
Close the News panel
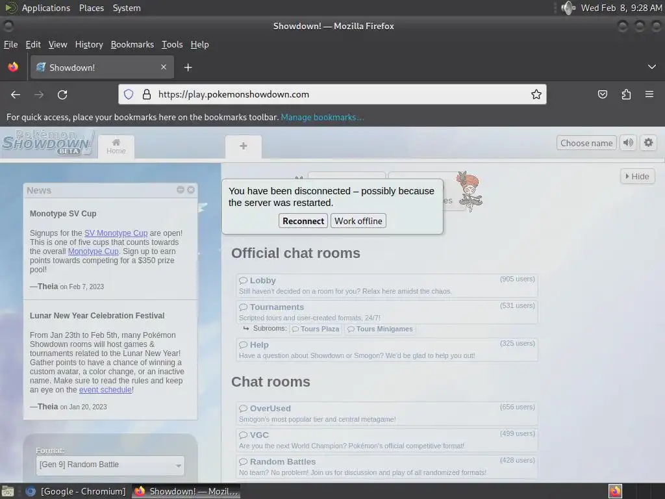click(x=191, y=190)
